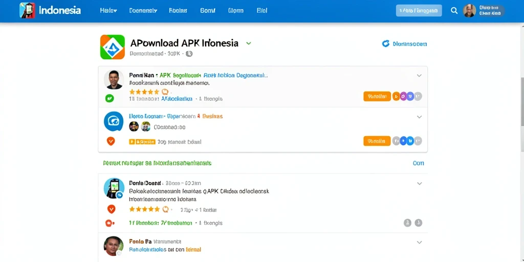Open the green section heading link
The width and height of the screenshot is (524, 262).
pos(158,163)
